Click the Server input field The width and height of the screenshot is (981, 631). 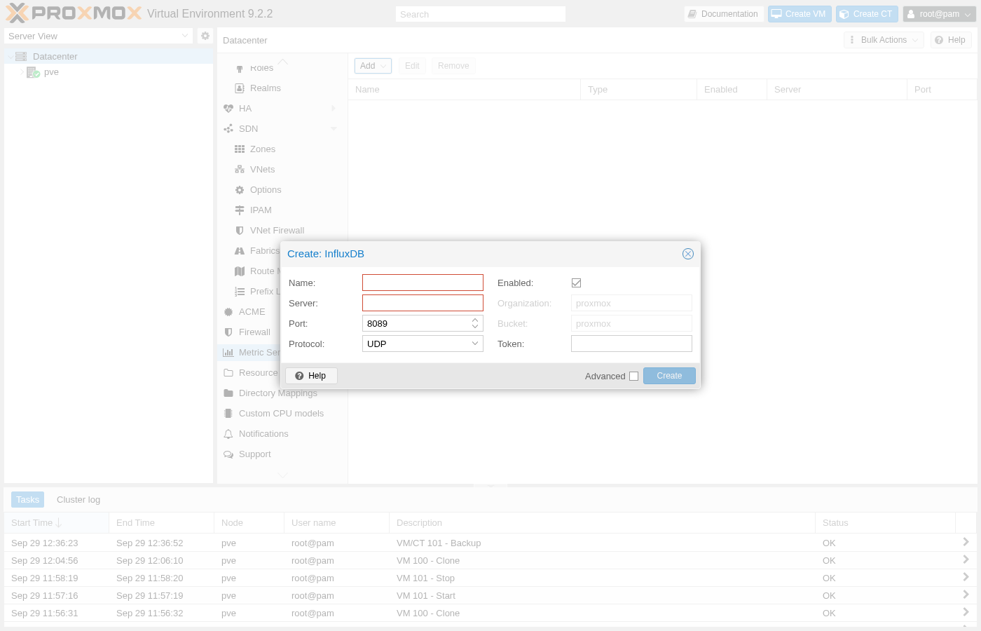tap(423, 303)
